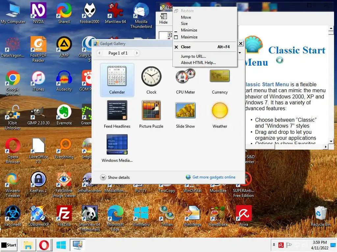Choose Size from the window menu
This screenshot has width=337, height=252.
pyautogui.click(x=205, y=24)
